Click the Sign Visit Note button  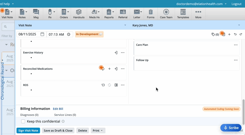[28, 131]
